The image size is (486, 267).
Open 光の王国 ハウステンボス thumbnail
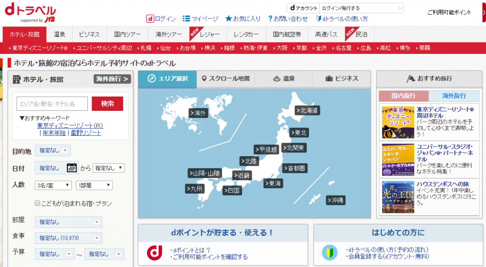coord(398,197)
